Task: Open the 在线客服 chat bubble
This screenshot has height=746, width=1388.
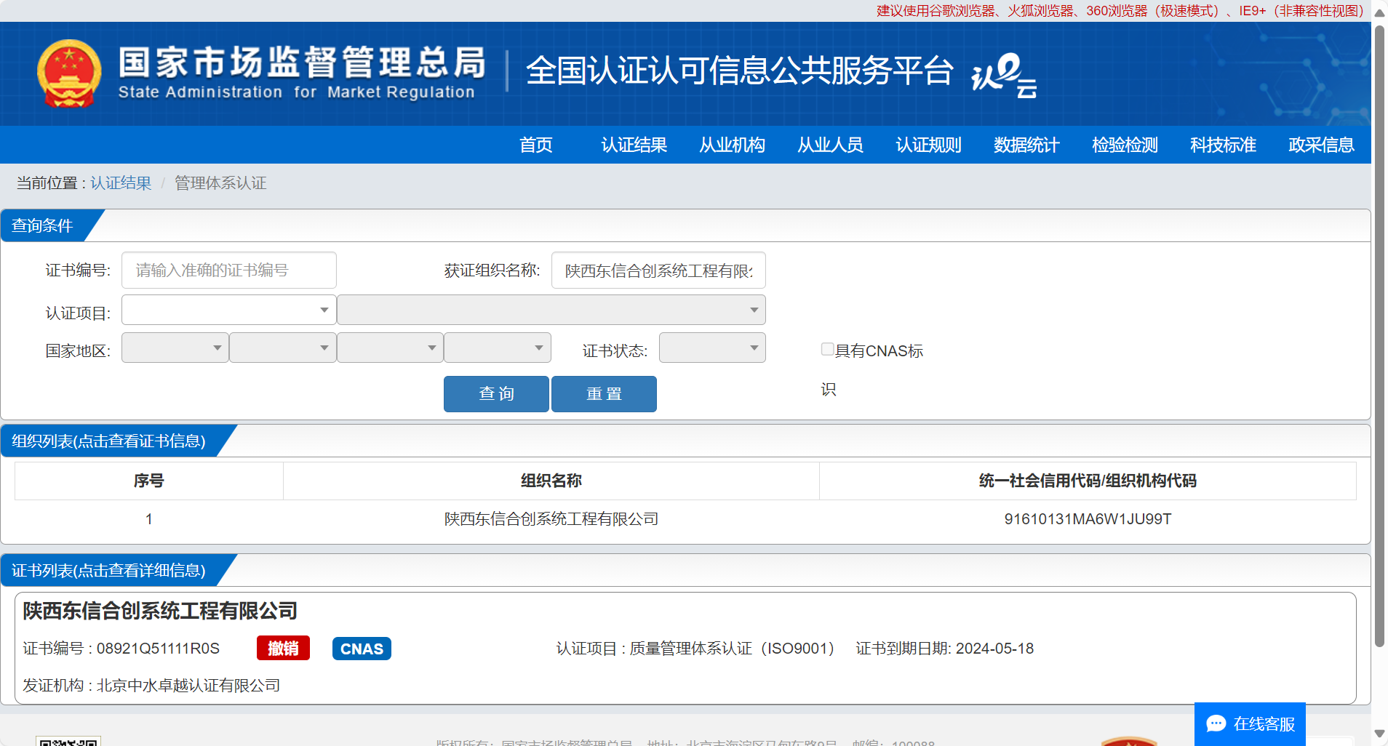Action: pos(1250,723)
